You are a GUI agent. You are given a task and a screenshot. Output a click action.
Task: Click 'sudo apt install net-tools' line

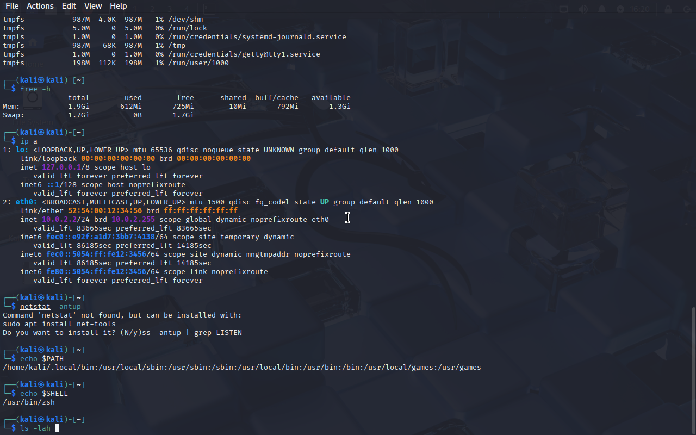click(59, 324)
